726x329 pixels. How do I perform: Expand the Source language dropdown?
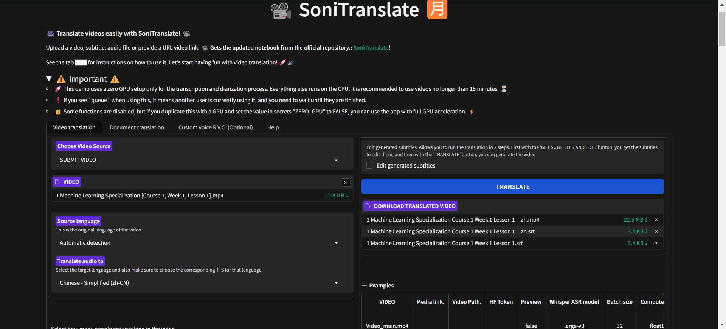(x=336, y=243)
